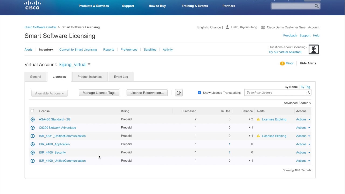
Task: Click the Support link near Feedback
Action: click(305, 36)
